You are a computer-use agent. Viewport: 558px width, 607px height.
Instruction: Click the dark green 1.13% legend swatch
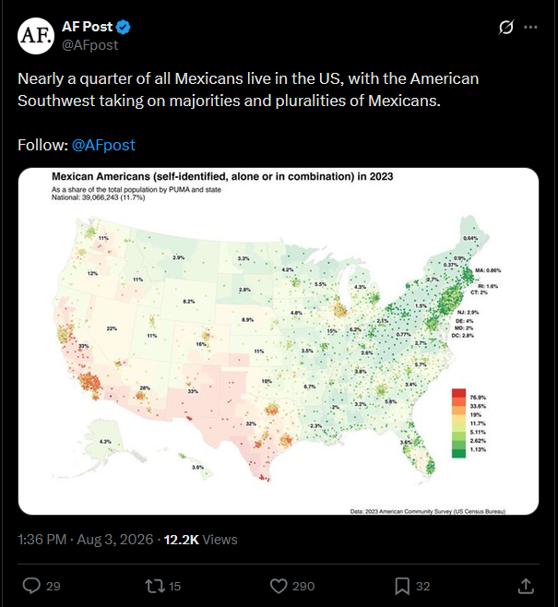[x=458, y=453]
